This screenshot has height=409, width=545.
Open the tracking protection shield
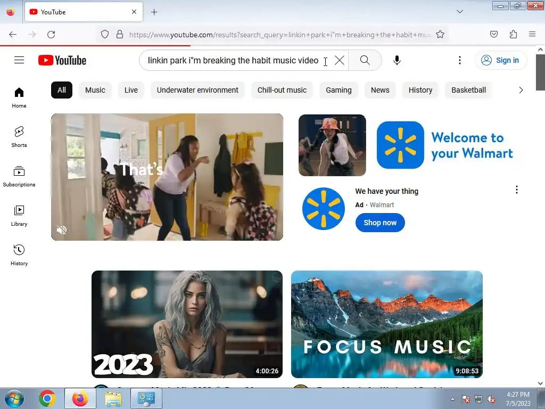click(x=105, y=35)
